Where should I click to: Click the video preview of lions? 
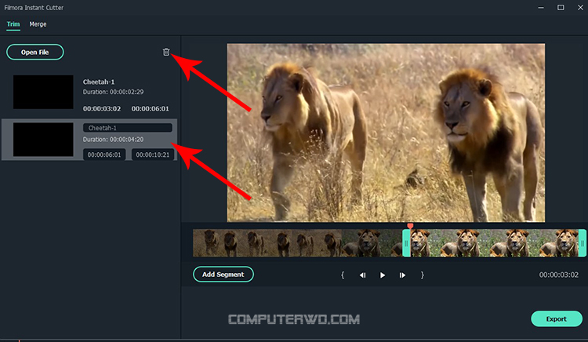pos(386,133)
